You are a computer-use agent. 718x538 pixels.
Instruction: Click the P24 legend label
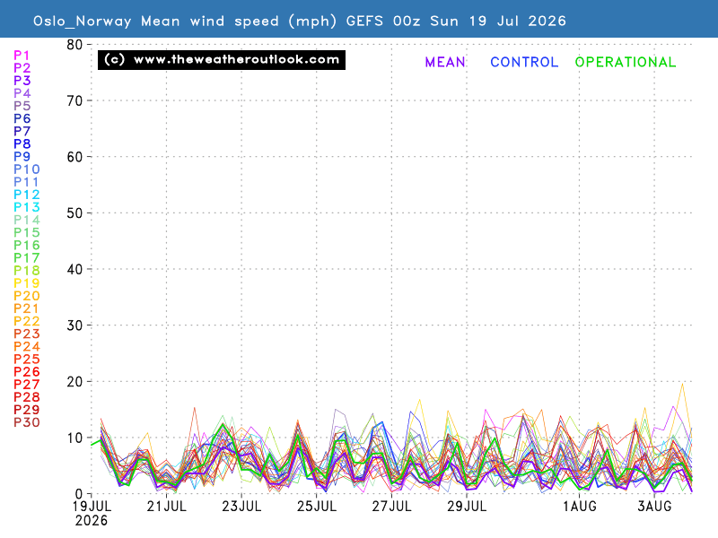(27, 346)
